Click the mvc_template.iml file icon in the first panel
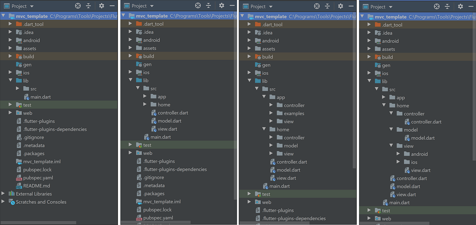This screenshot has width=476, height=225. pos(19,161)
